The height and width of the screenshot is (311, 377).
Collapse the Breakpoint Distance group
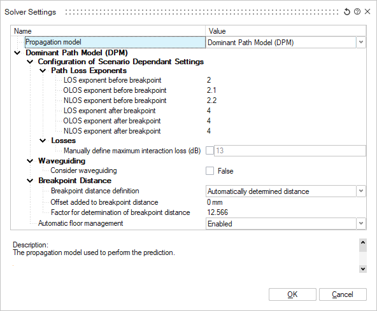30,181
